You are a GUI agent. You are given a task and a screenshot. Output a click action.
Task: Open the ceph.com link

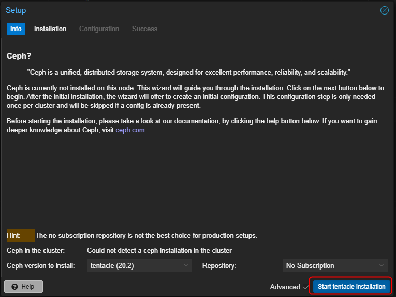(130, 130)
